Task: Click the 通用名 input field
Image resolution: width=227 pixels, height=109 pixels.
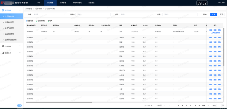Action: coord(93,14)
